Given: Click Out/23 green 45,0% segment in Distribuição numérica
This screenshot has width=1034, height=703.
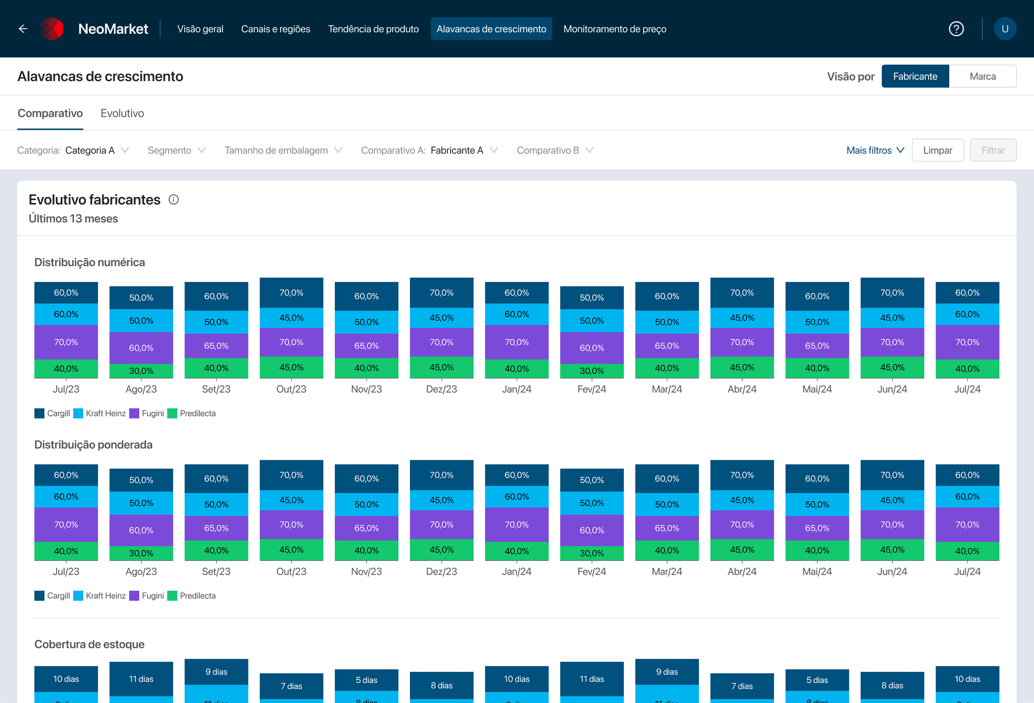Looking at the screenshot, I should pyautogui.click(x=292, y=368).
